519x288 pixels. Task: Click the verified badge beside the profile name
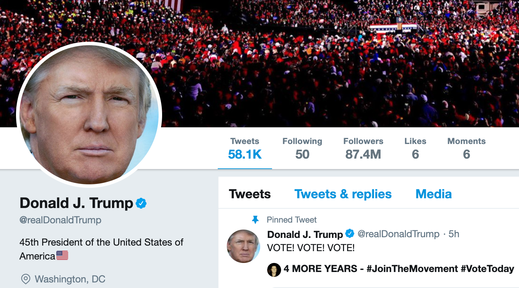click(141, 203)
